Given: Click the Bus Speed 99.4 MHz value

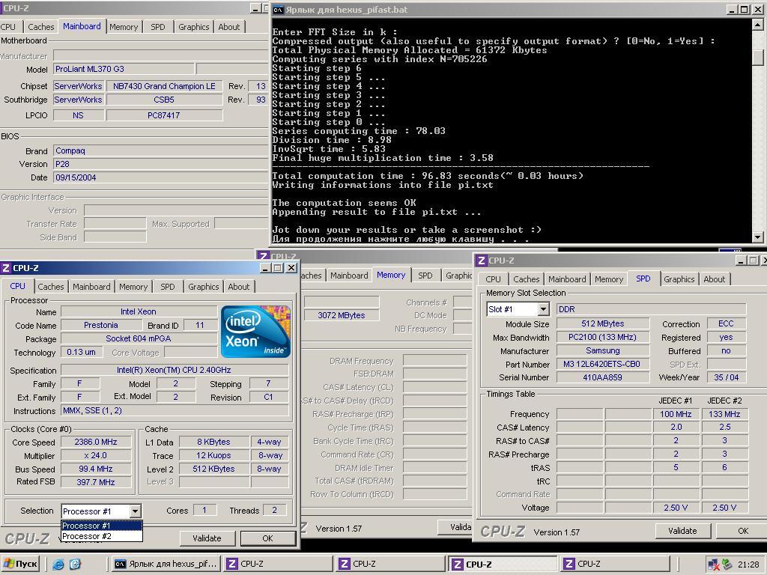Looking at the screenshot, I should tap(96, 469).
